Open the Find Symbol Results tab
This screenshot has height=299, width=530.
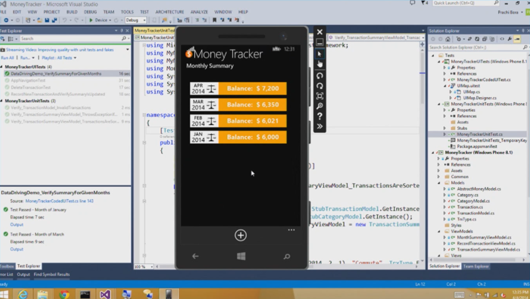tap(52, 274)
